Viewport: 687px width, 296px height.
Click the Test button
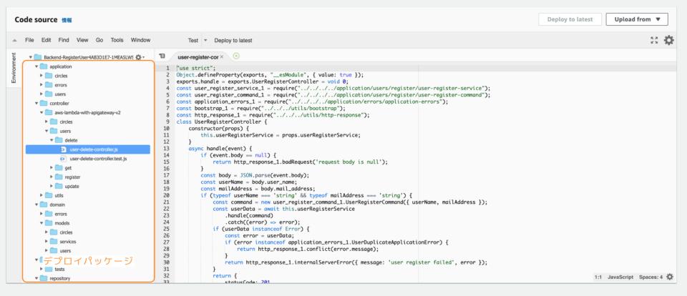pos(193,40)
